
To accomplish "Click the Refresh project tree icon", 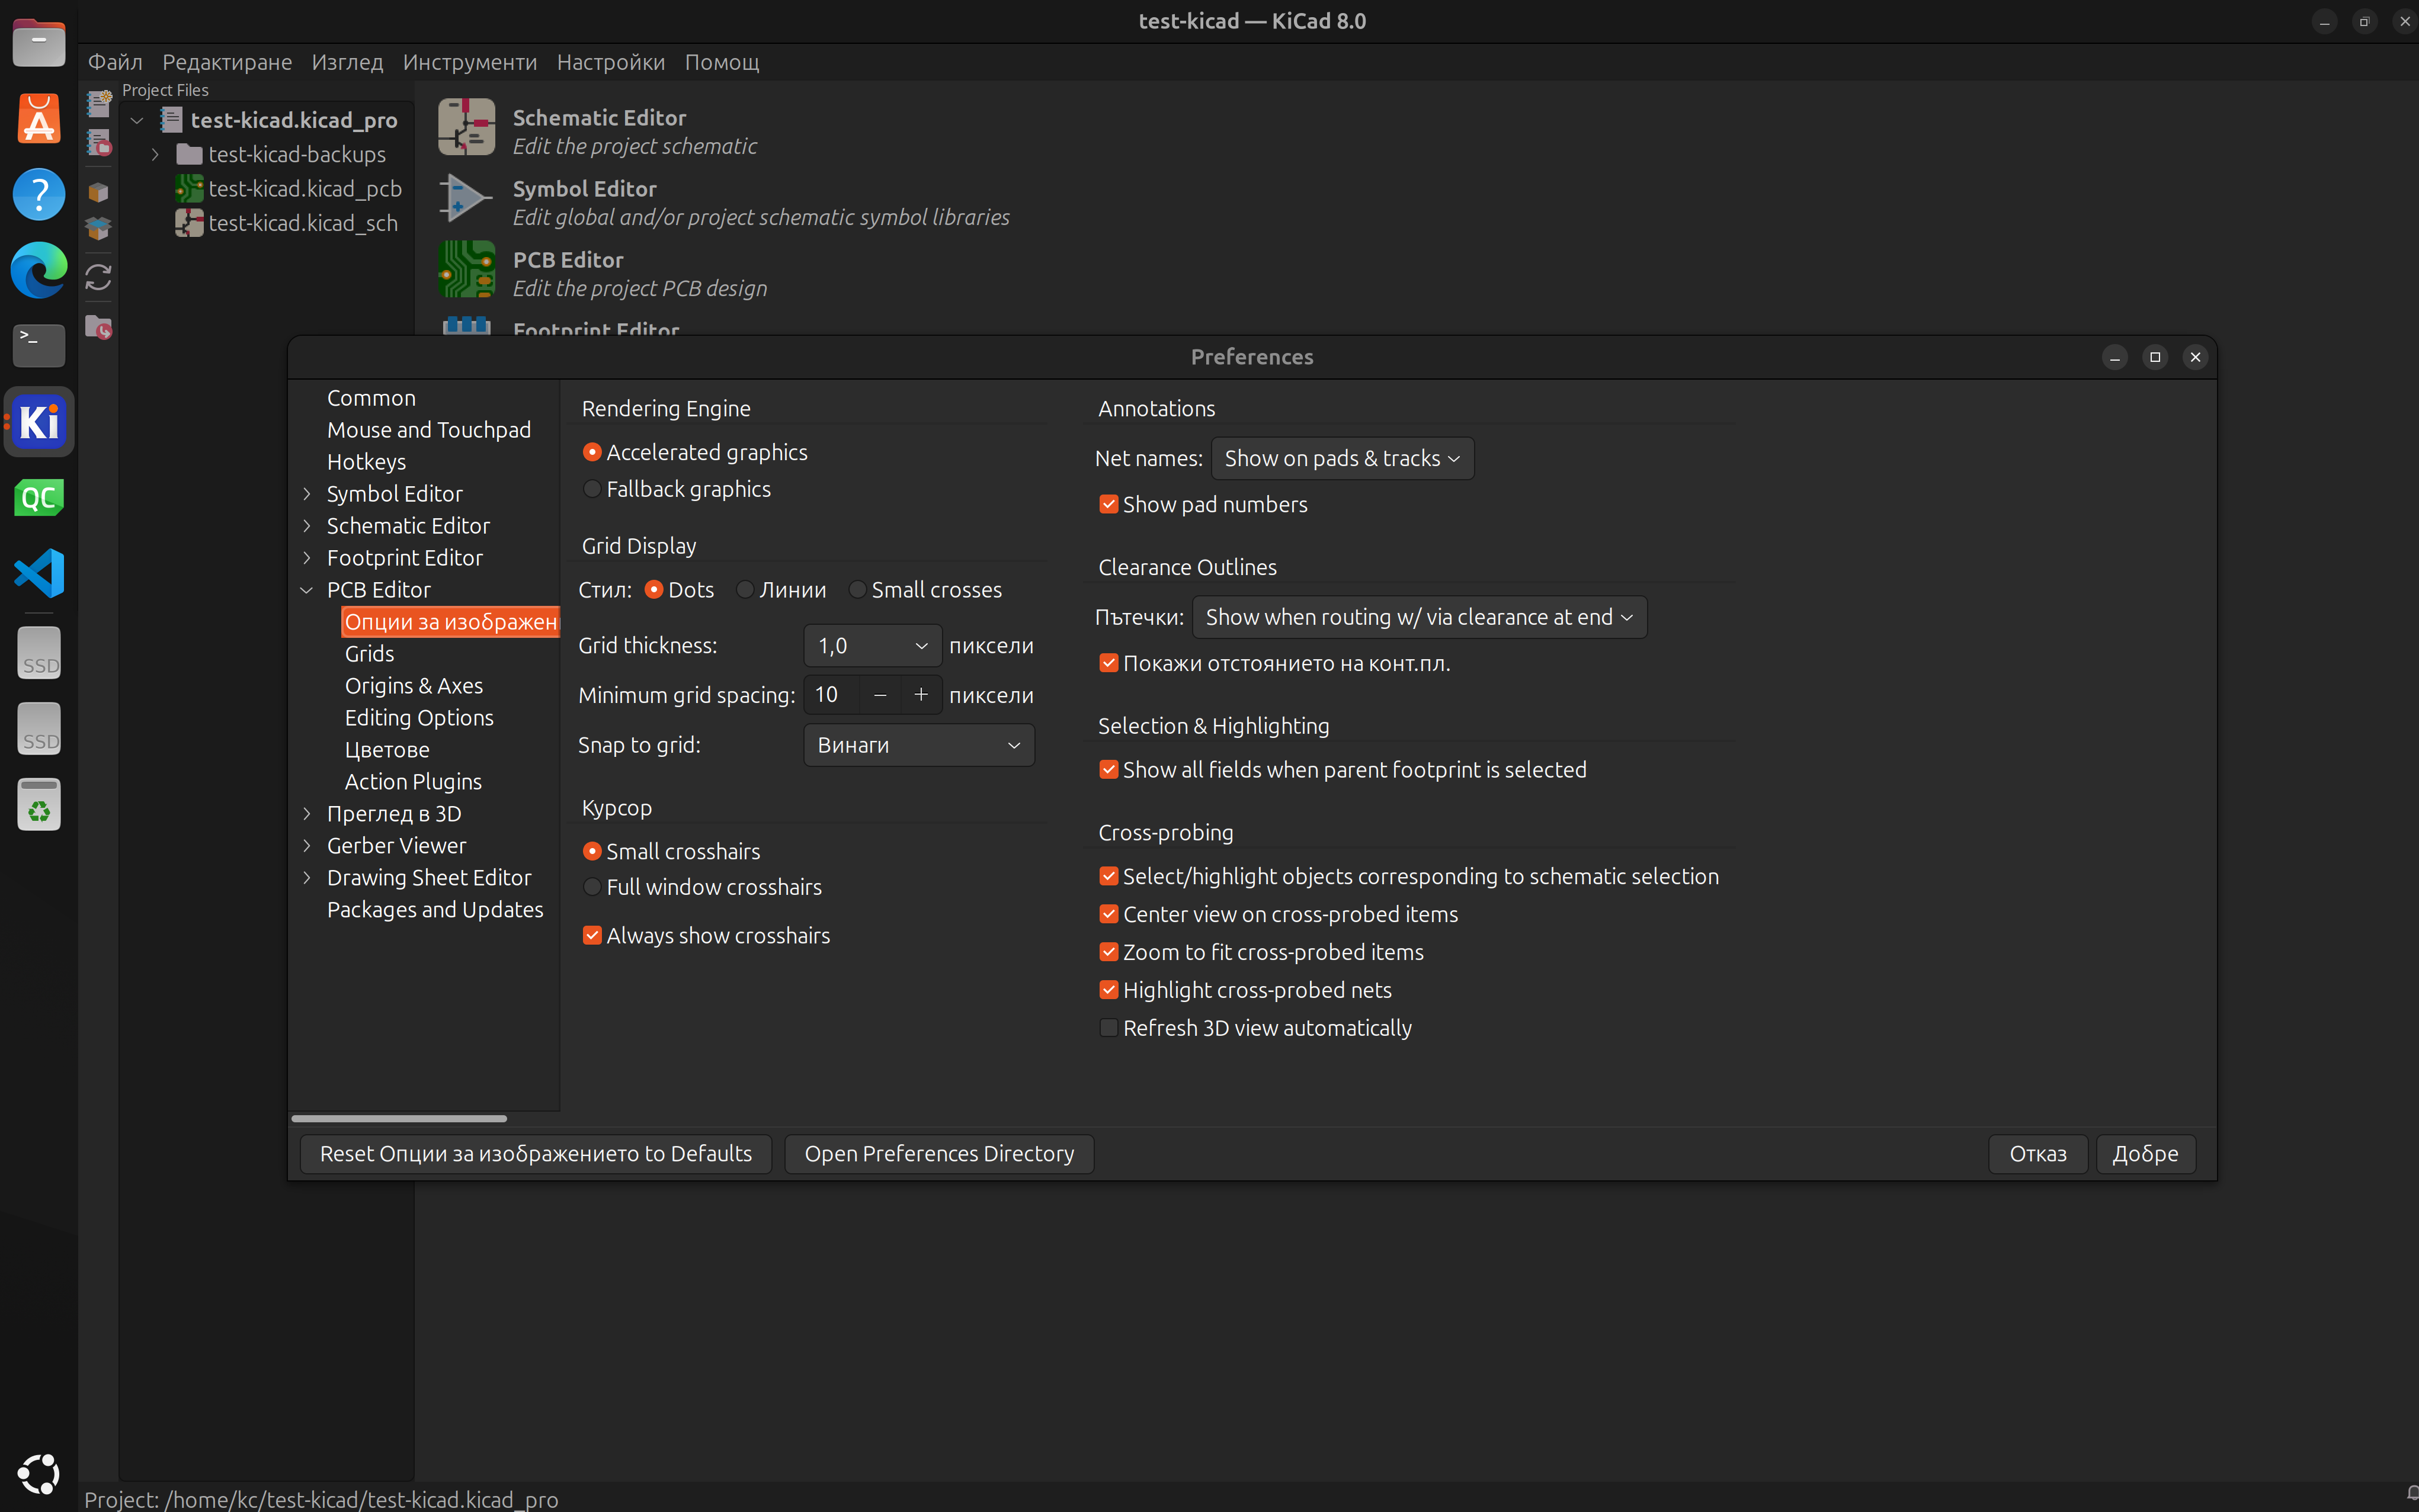I will pos(98,277).
